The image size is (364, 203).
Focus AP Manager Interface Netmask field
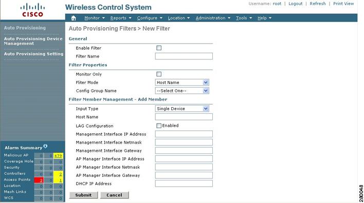point(184,167)
